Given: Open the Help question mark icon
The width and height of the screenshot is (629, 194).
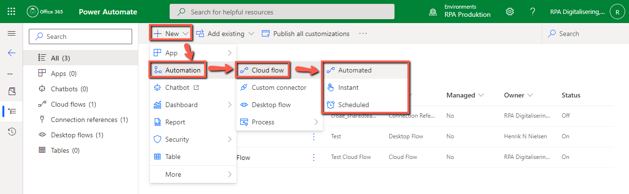Looking at the screenshot, I should click(x=532, y=12).
